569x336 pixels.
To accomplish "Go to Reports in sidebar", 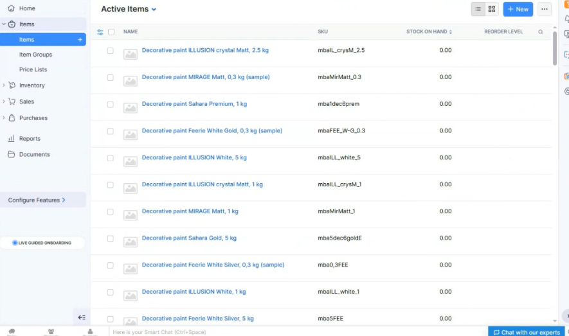I will (x=30, y=139).
